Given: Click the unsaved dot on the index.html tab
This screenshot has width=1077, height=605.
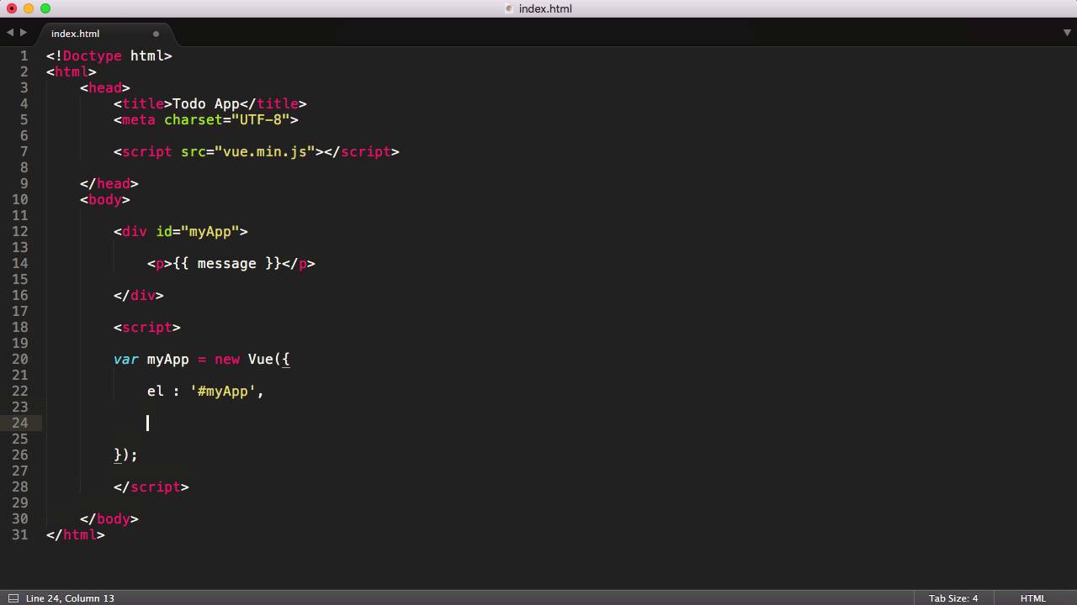Looking at the screenshot, I should tap(156, 34).
